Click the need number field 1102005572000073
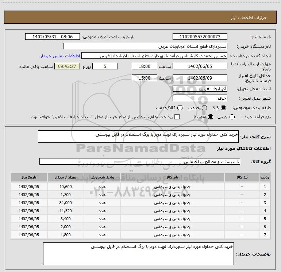 tap(200, 37)
